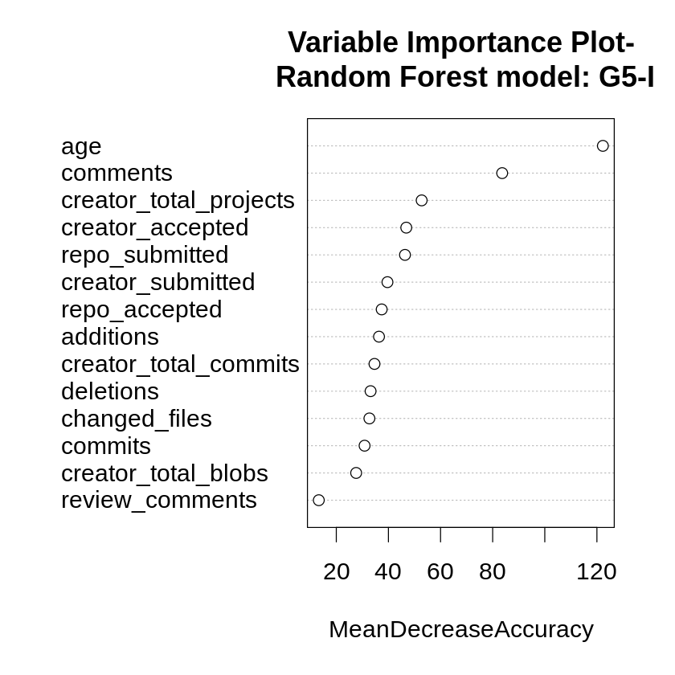This screenshot has width=675, height=675.
Task: Click the 'age' variable label
Action: point(81,146)
